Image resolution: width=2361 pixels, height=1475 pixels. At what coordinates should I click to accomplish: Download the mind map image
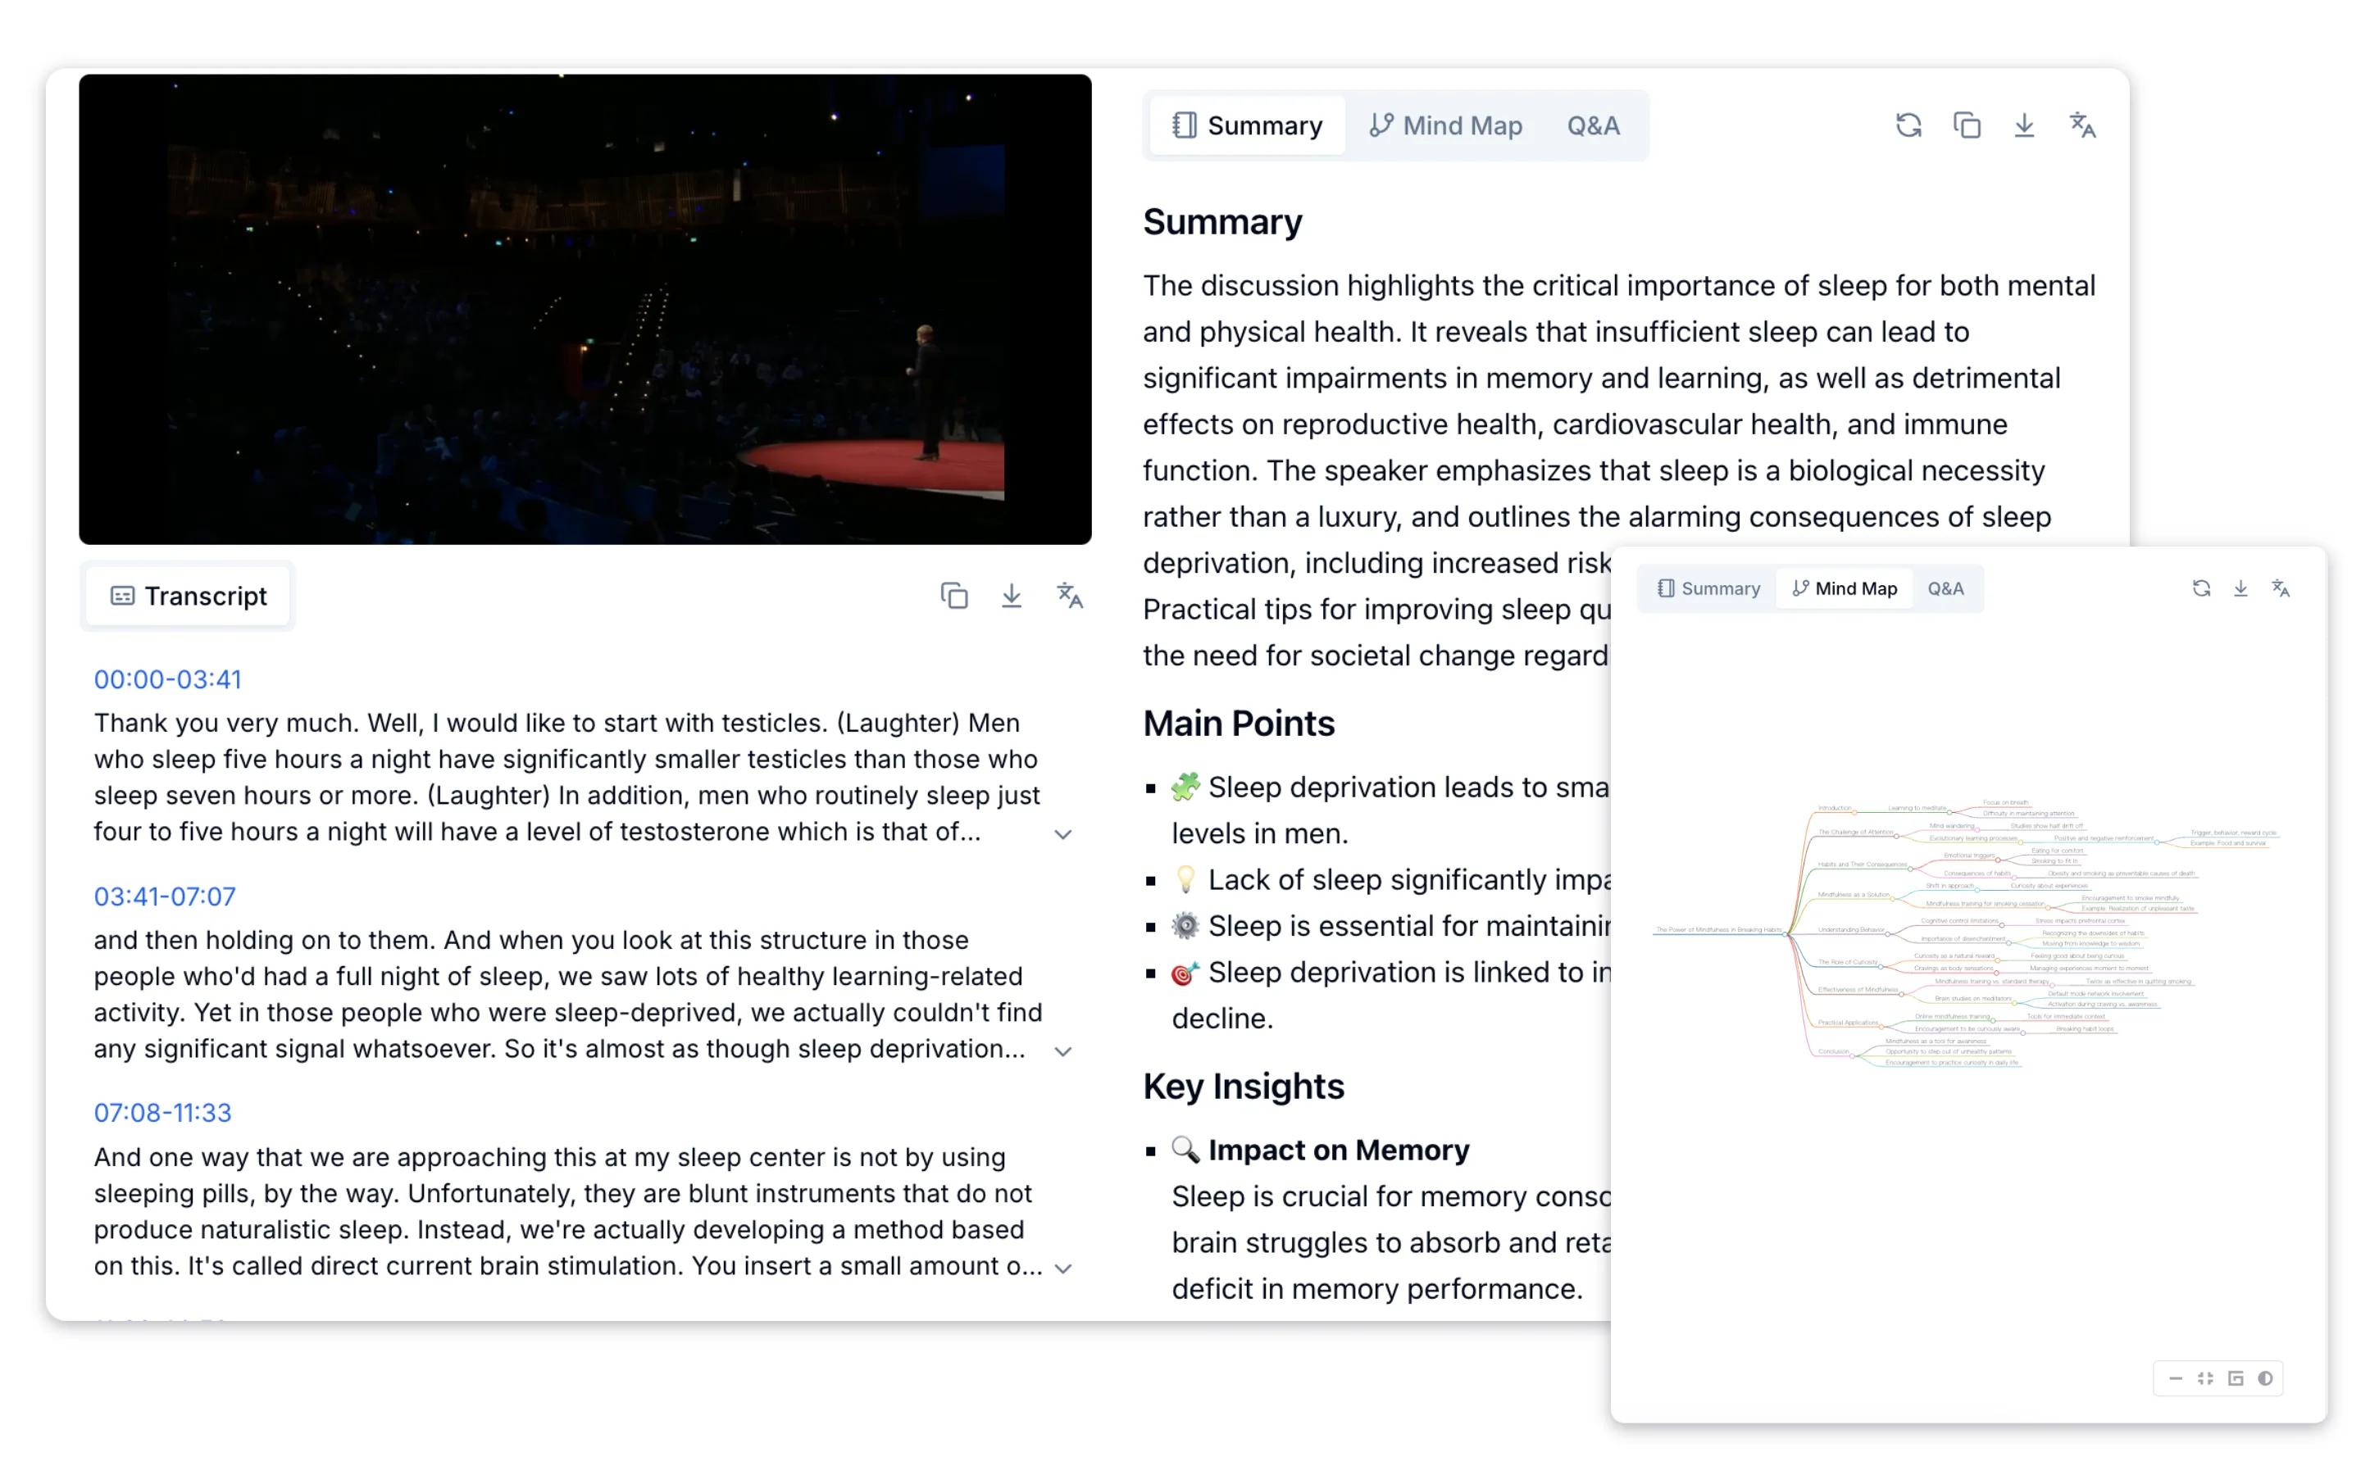click(2240, 588)
